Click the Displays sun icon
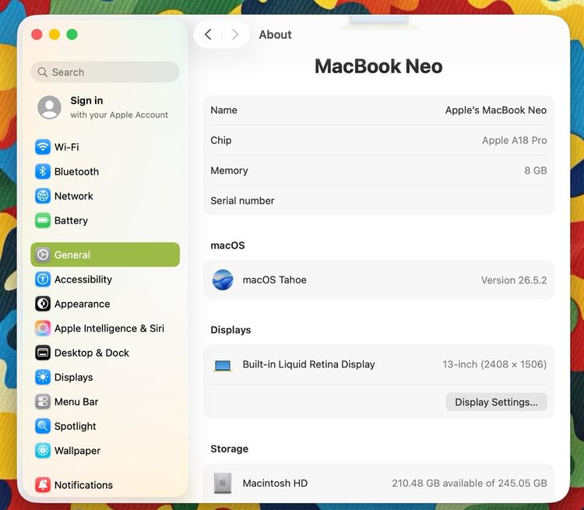Image resolution: width=584 pixels, height=510 pixels. click(x=43, y=378)
